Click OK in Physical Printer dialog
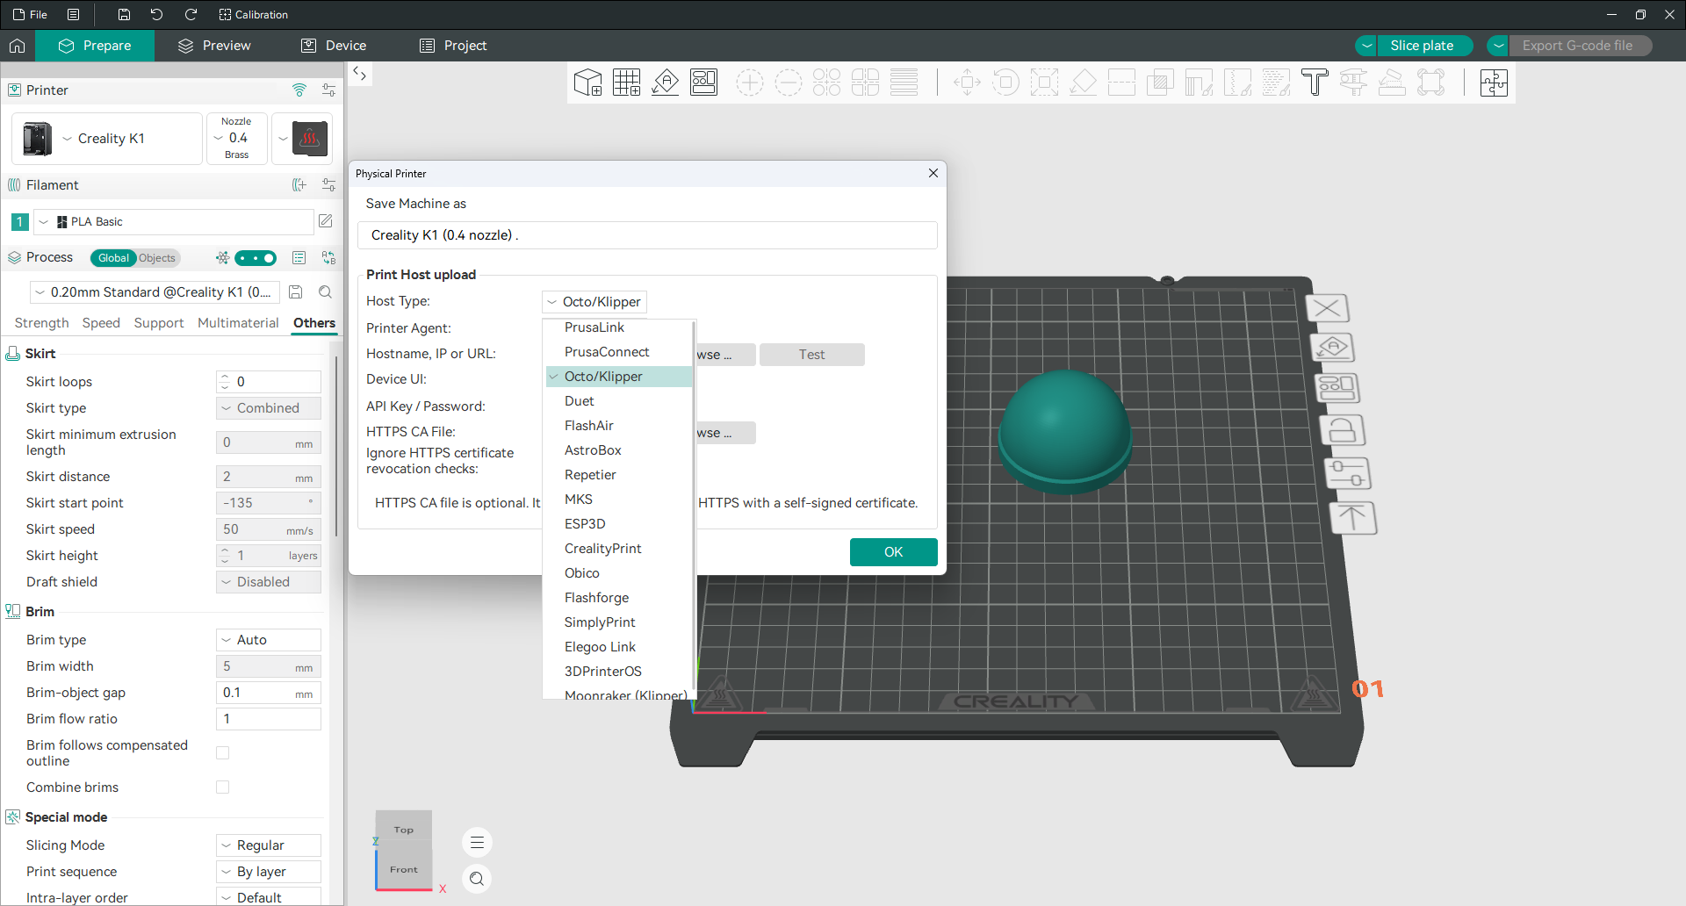Screen dimensions: 1686x906 [x=894, y=552]
